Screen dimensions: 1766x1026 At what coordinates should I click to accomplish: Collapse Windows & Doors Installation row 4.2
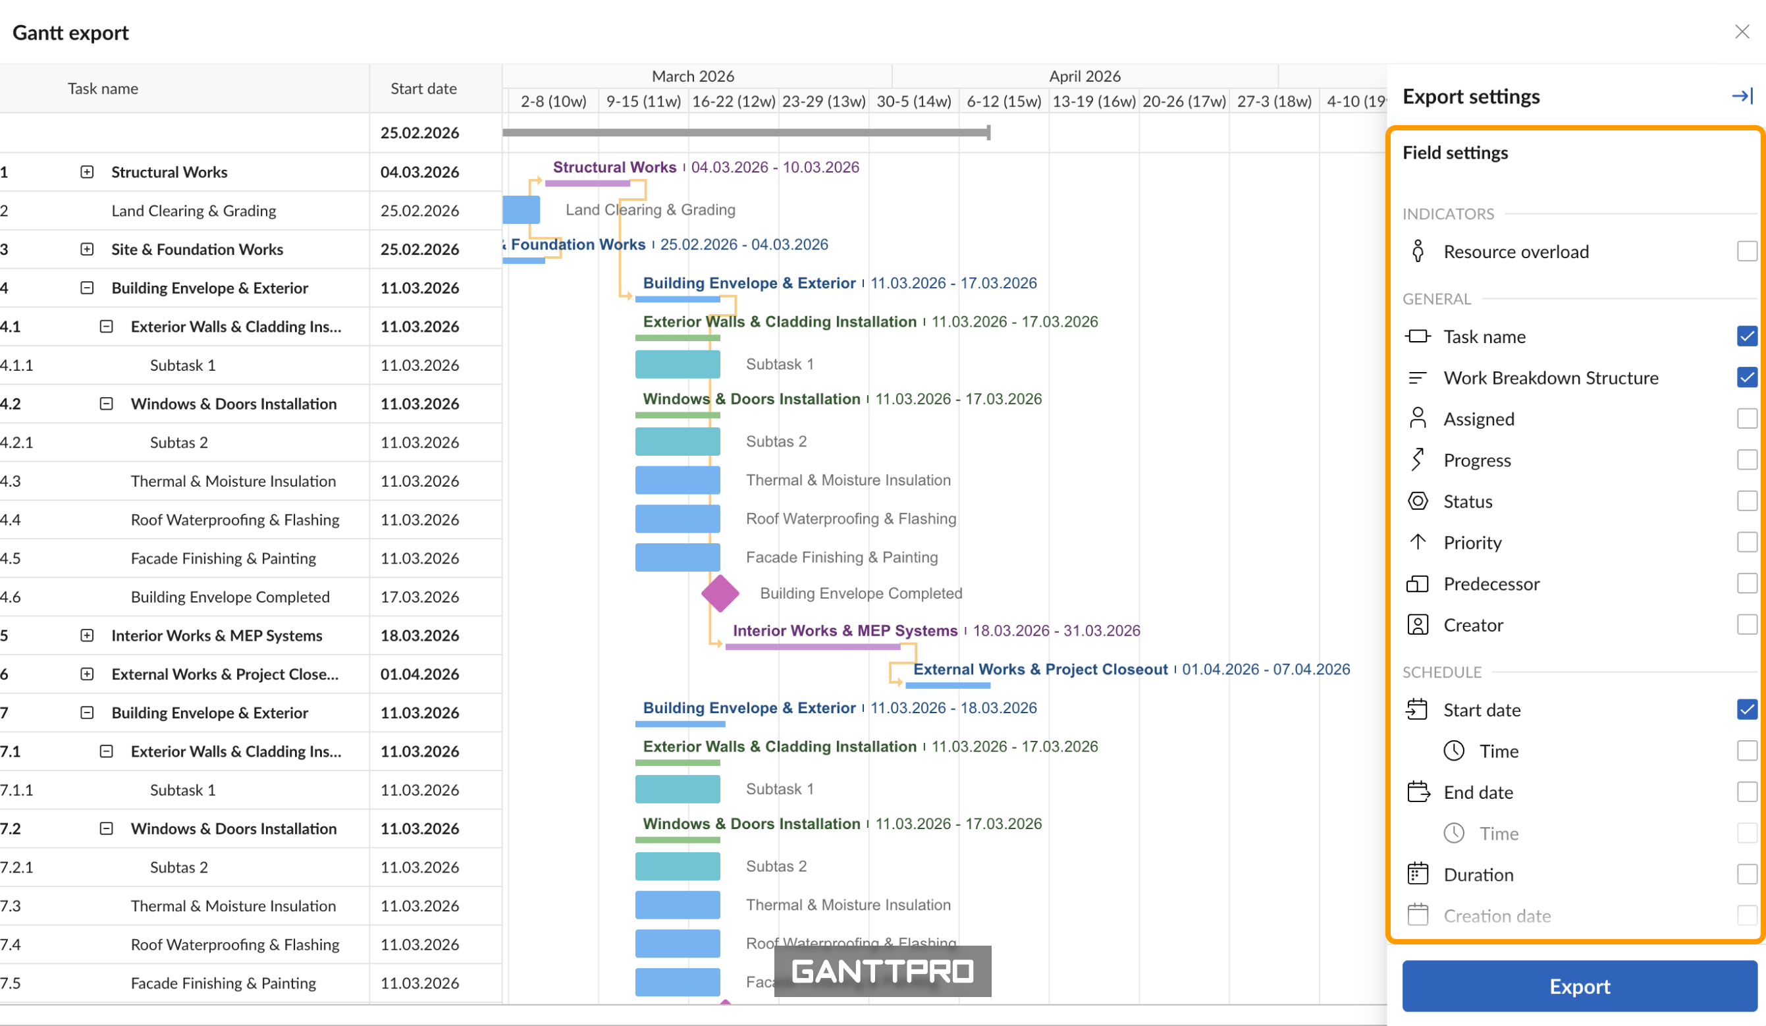(107, 404)
